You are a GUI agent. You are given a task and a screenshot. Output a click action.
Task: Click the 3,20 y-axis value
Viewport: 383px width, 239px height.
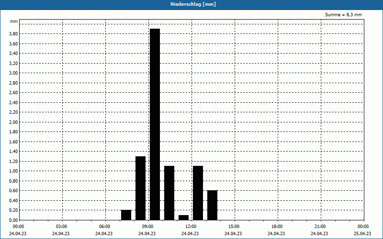click(x=13, y=63)
